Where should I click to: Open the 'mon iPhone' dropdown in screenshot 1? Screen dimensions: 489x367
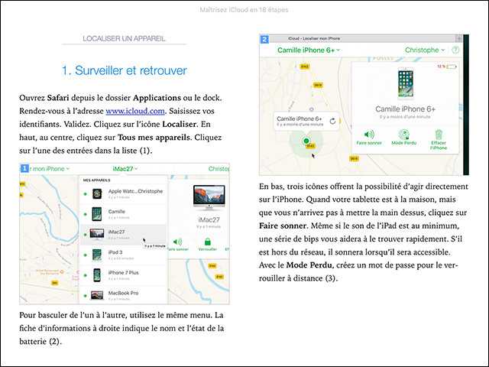[x=49, y=169]
